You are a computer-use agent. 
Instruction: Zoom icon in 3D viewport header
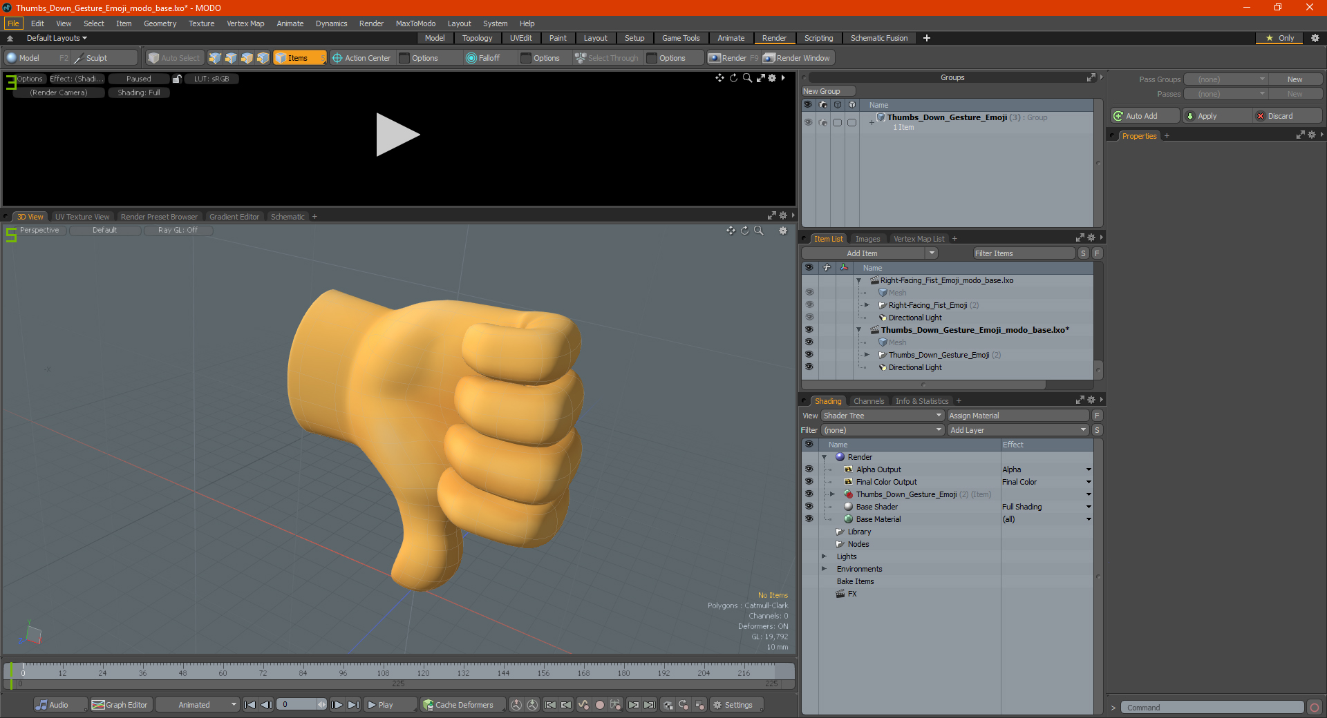click(759, 231)
